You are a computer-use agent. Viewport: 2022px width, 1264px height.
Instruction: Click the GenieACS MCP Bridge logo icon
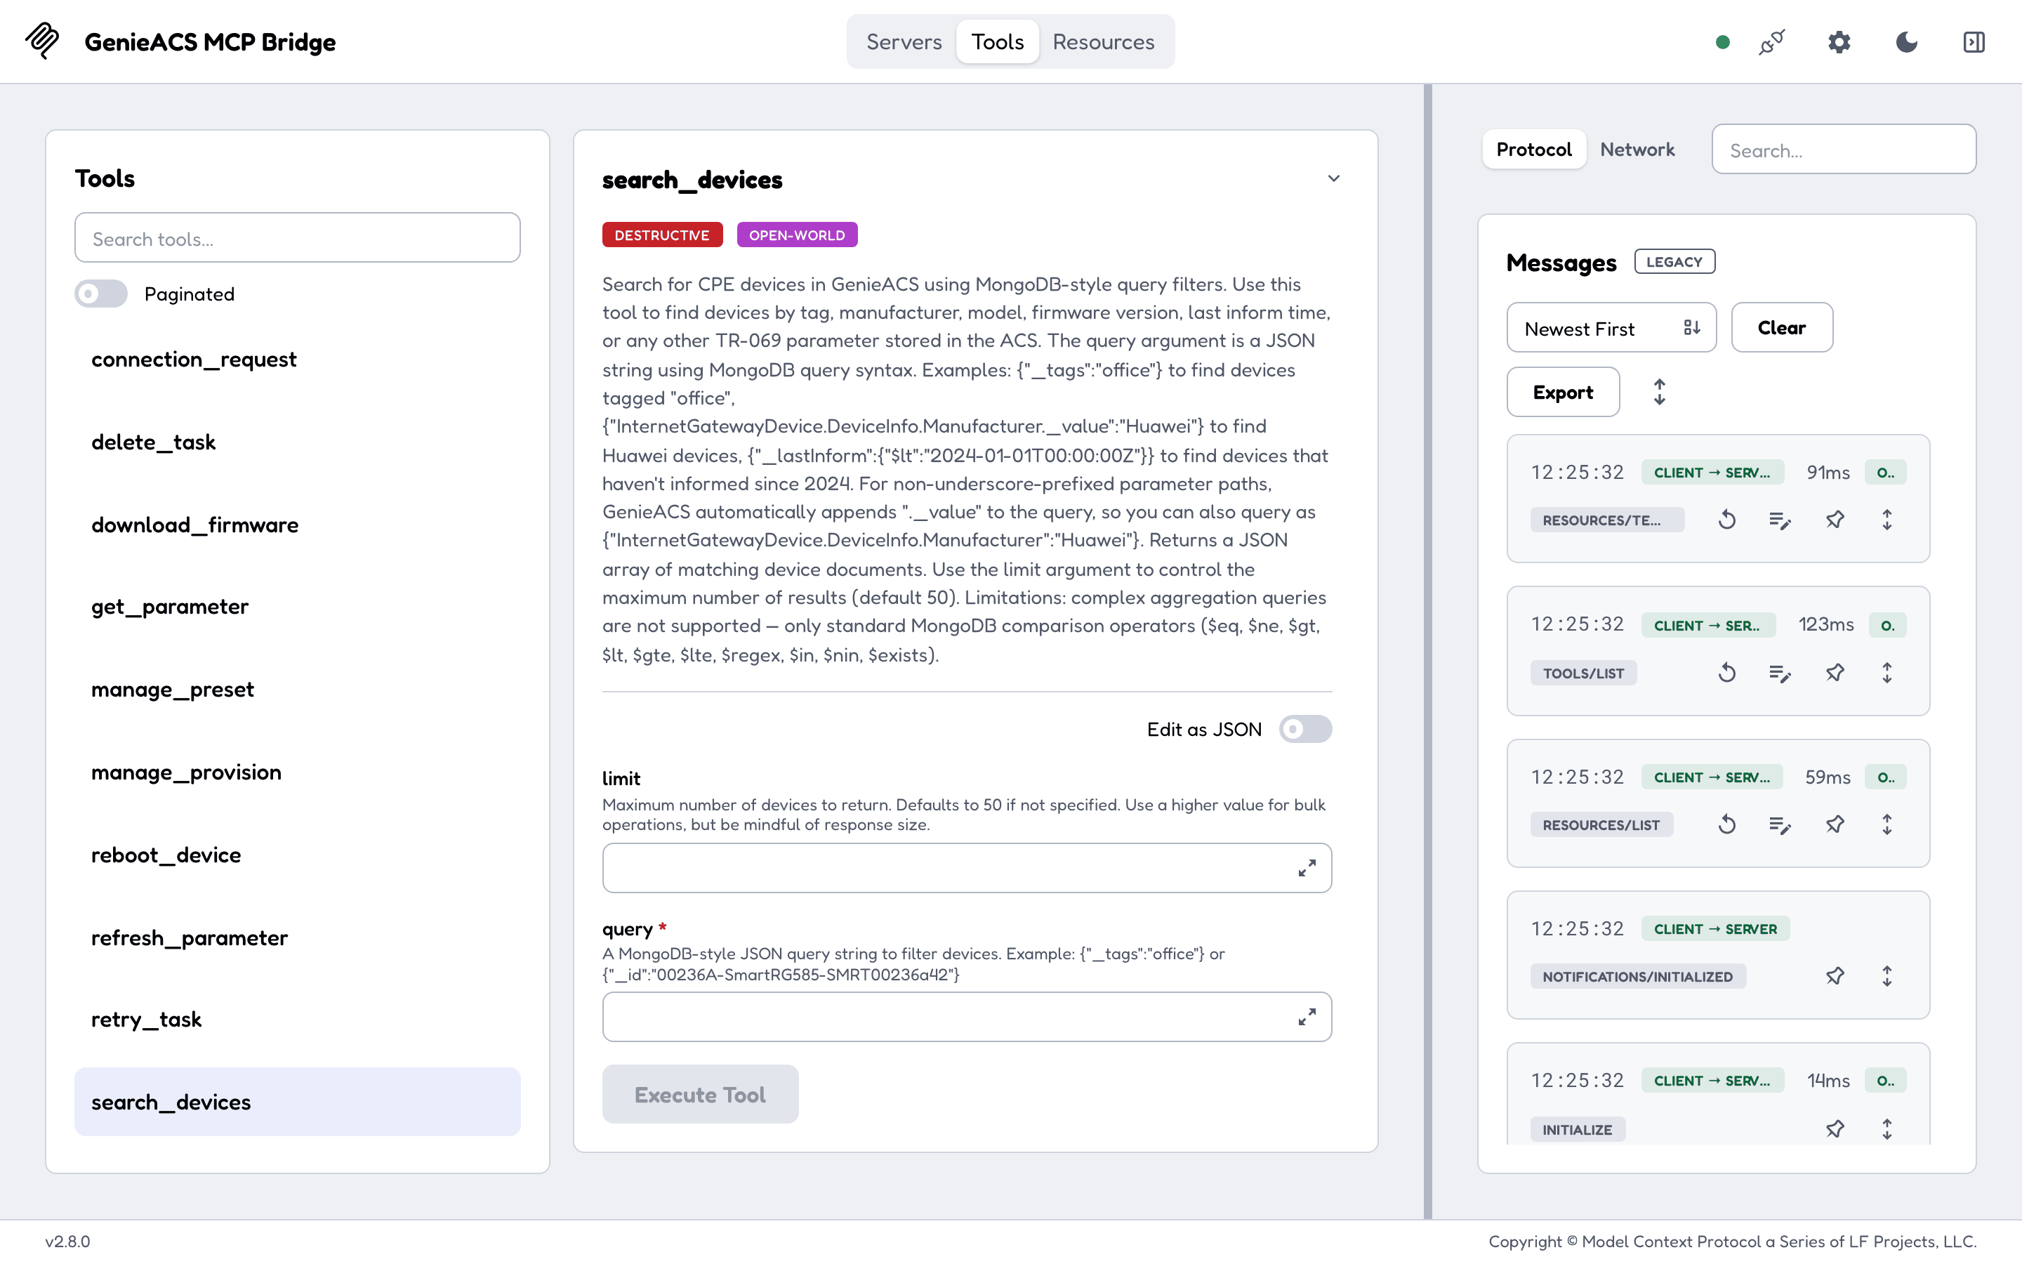coord(43,40)
